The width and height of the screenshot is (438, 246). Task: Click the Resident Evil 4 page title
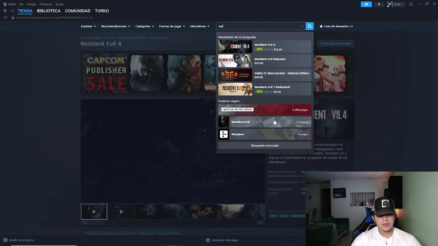point(101,44)
